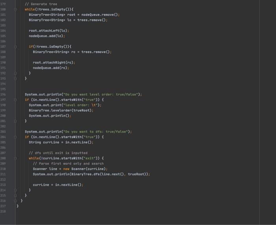The width and height of the screenshot is (276, 225).
Task: Click "// Parse first word only and search" comment
Action: click(x=68, y=164)
